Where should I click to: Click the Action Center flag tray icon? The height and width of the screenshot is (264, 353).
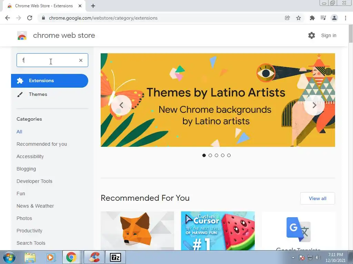302,257
